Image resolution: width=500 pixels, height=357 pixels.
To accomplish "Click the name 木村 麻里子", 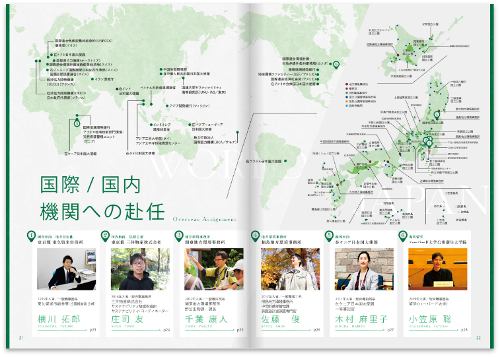I will 361,319.
